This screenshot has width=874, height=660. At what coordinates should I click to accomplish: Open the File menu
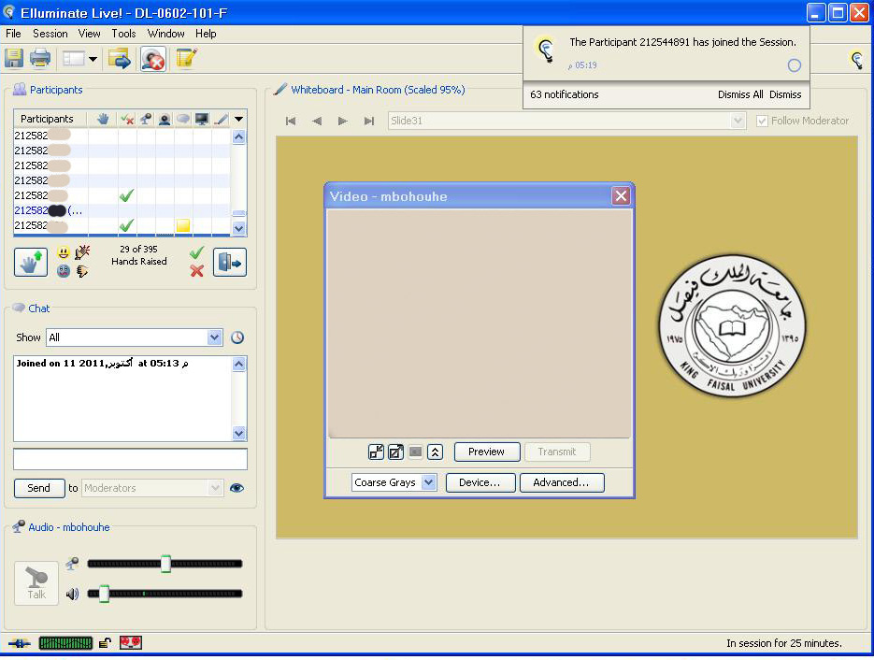coord(13,34)
